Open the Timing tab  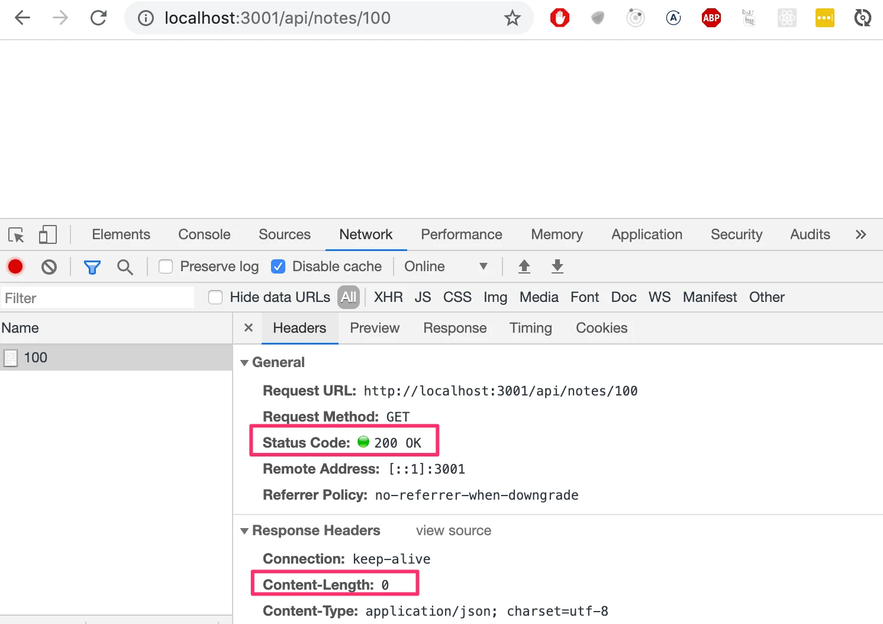click(x=531, y=329)
